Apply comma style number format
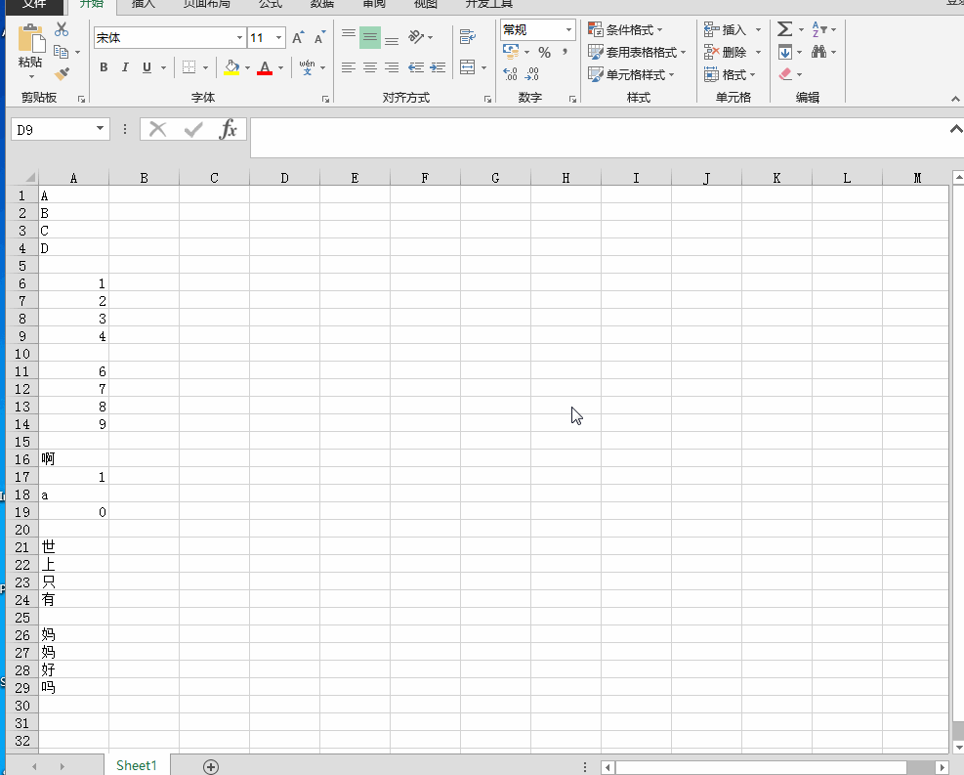Screen dimensions: 964x775 click(565, 52)
